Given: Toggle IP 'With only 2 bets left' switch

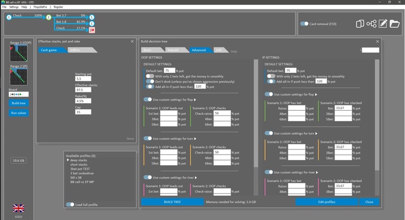Looking at the screenshot, I should pos(271,76).
